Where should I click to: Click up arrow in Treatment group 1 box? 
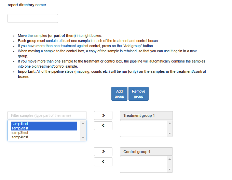coord(169,123)
